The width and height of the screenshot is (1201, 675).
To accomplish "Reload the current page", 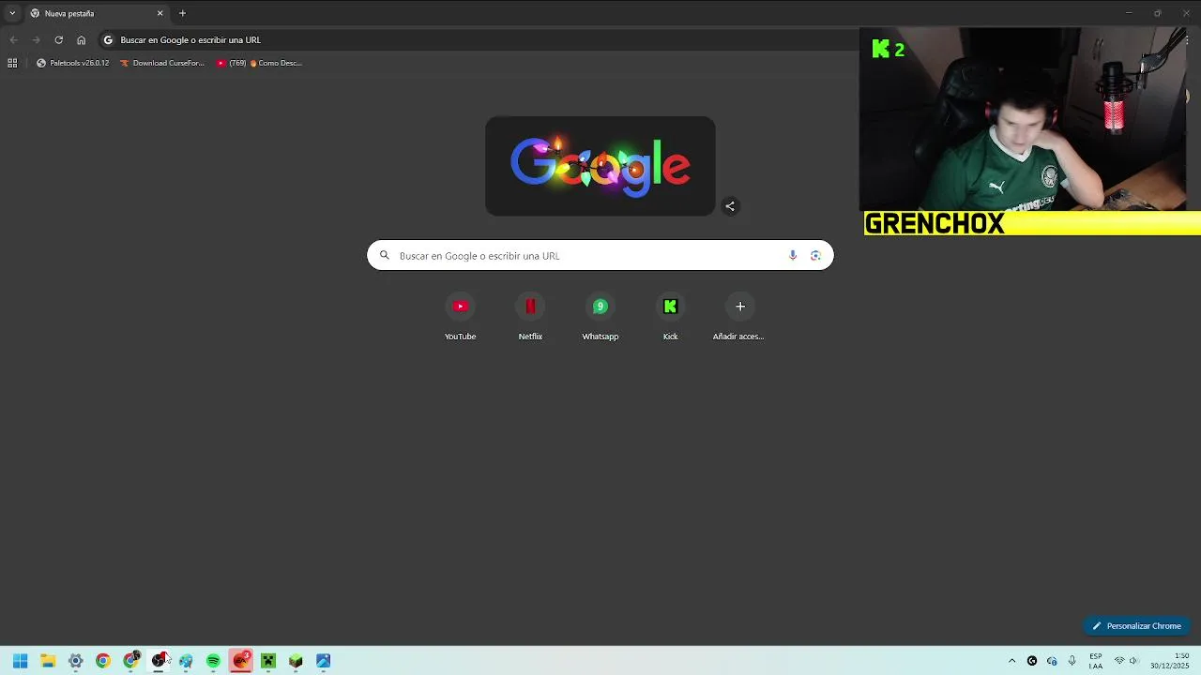I will (x=58, y=40).
